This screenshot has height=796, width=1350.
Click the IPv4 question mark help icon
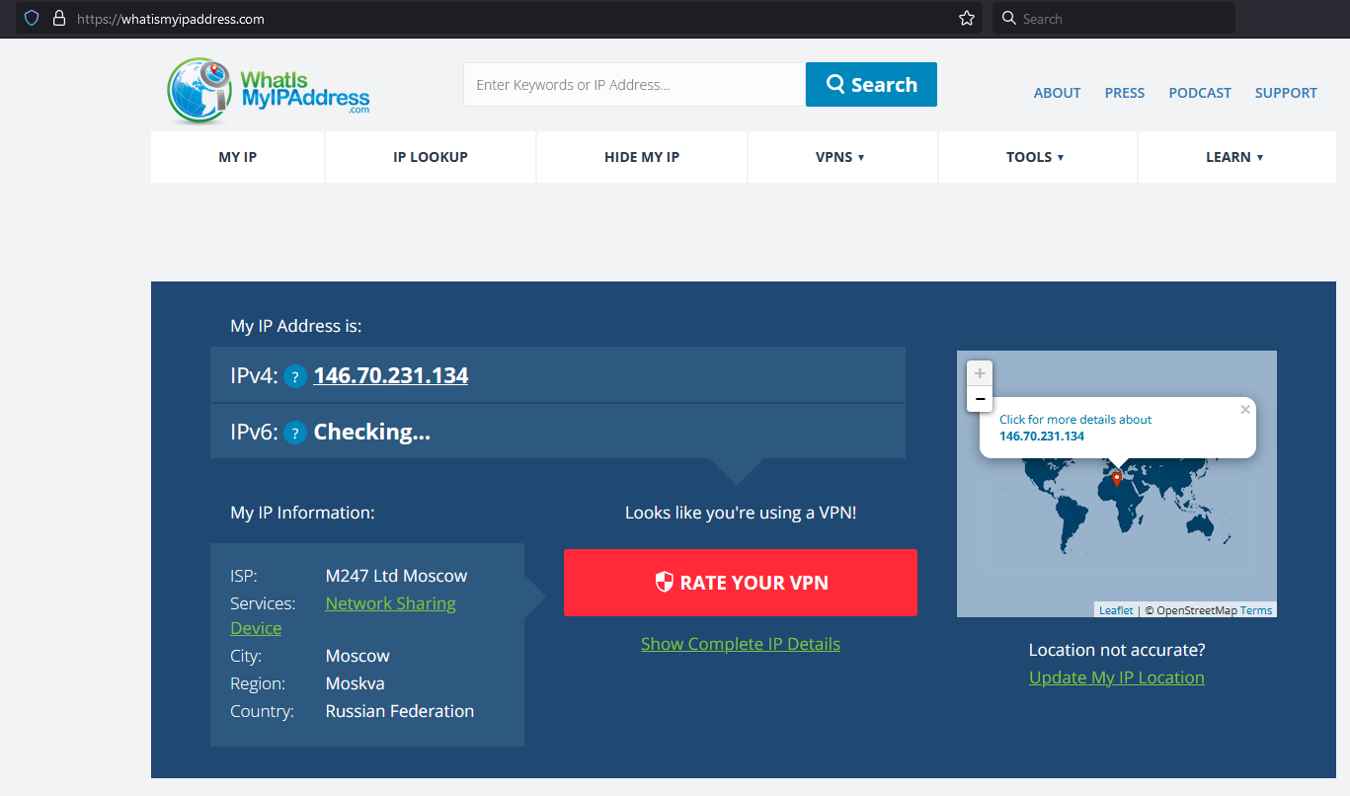[294, 376]
